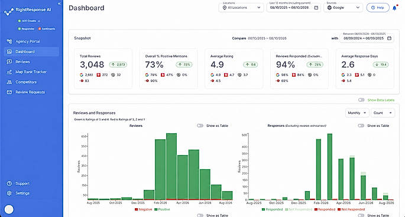Click the Help button
405x217 pixels.
[378, 8]
